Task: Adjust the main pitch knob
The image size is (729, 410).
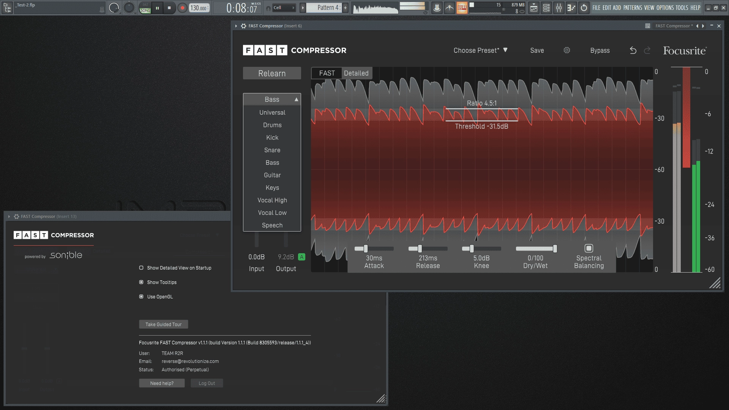Action: (x=129, y=8)
